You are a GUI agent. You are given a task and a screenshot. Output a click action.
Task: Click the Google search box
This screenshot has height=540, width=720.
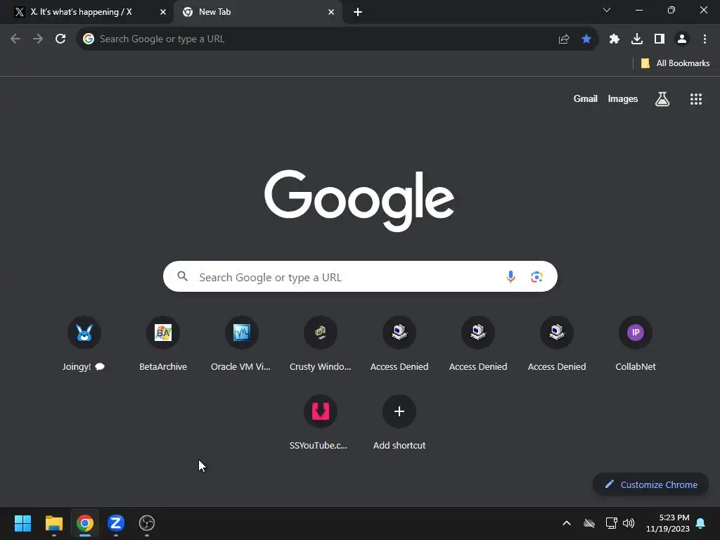coord(360,276)
